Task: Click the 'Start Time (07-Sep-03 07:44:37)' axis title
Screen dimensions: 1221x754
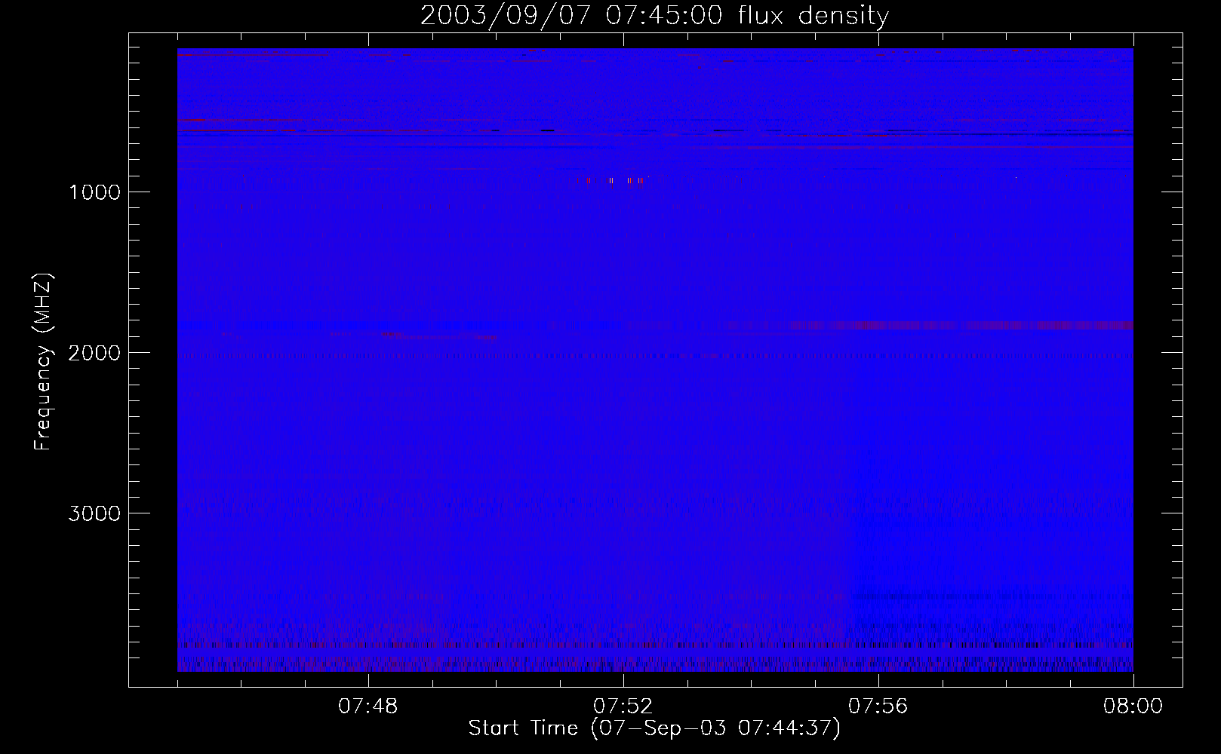Action: 654,729
